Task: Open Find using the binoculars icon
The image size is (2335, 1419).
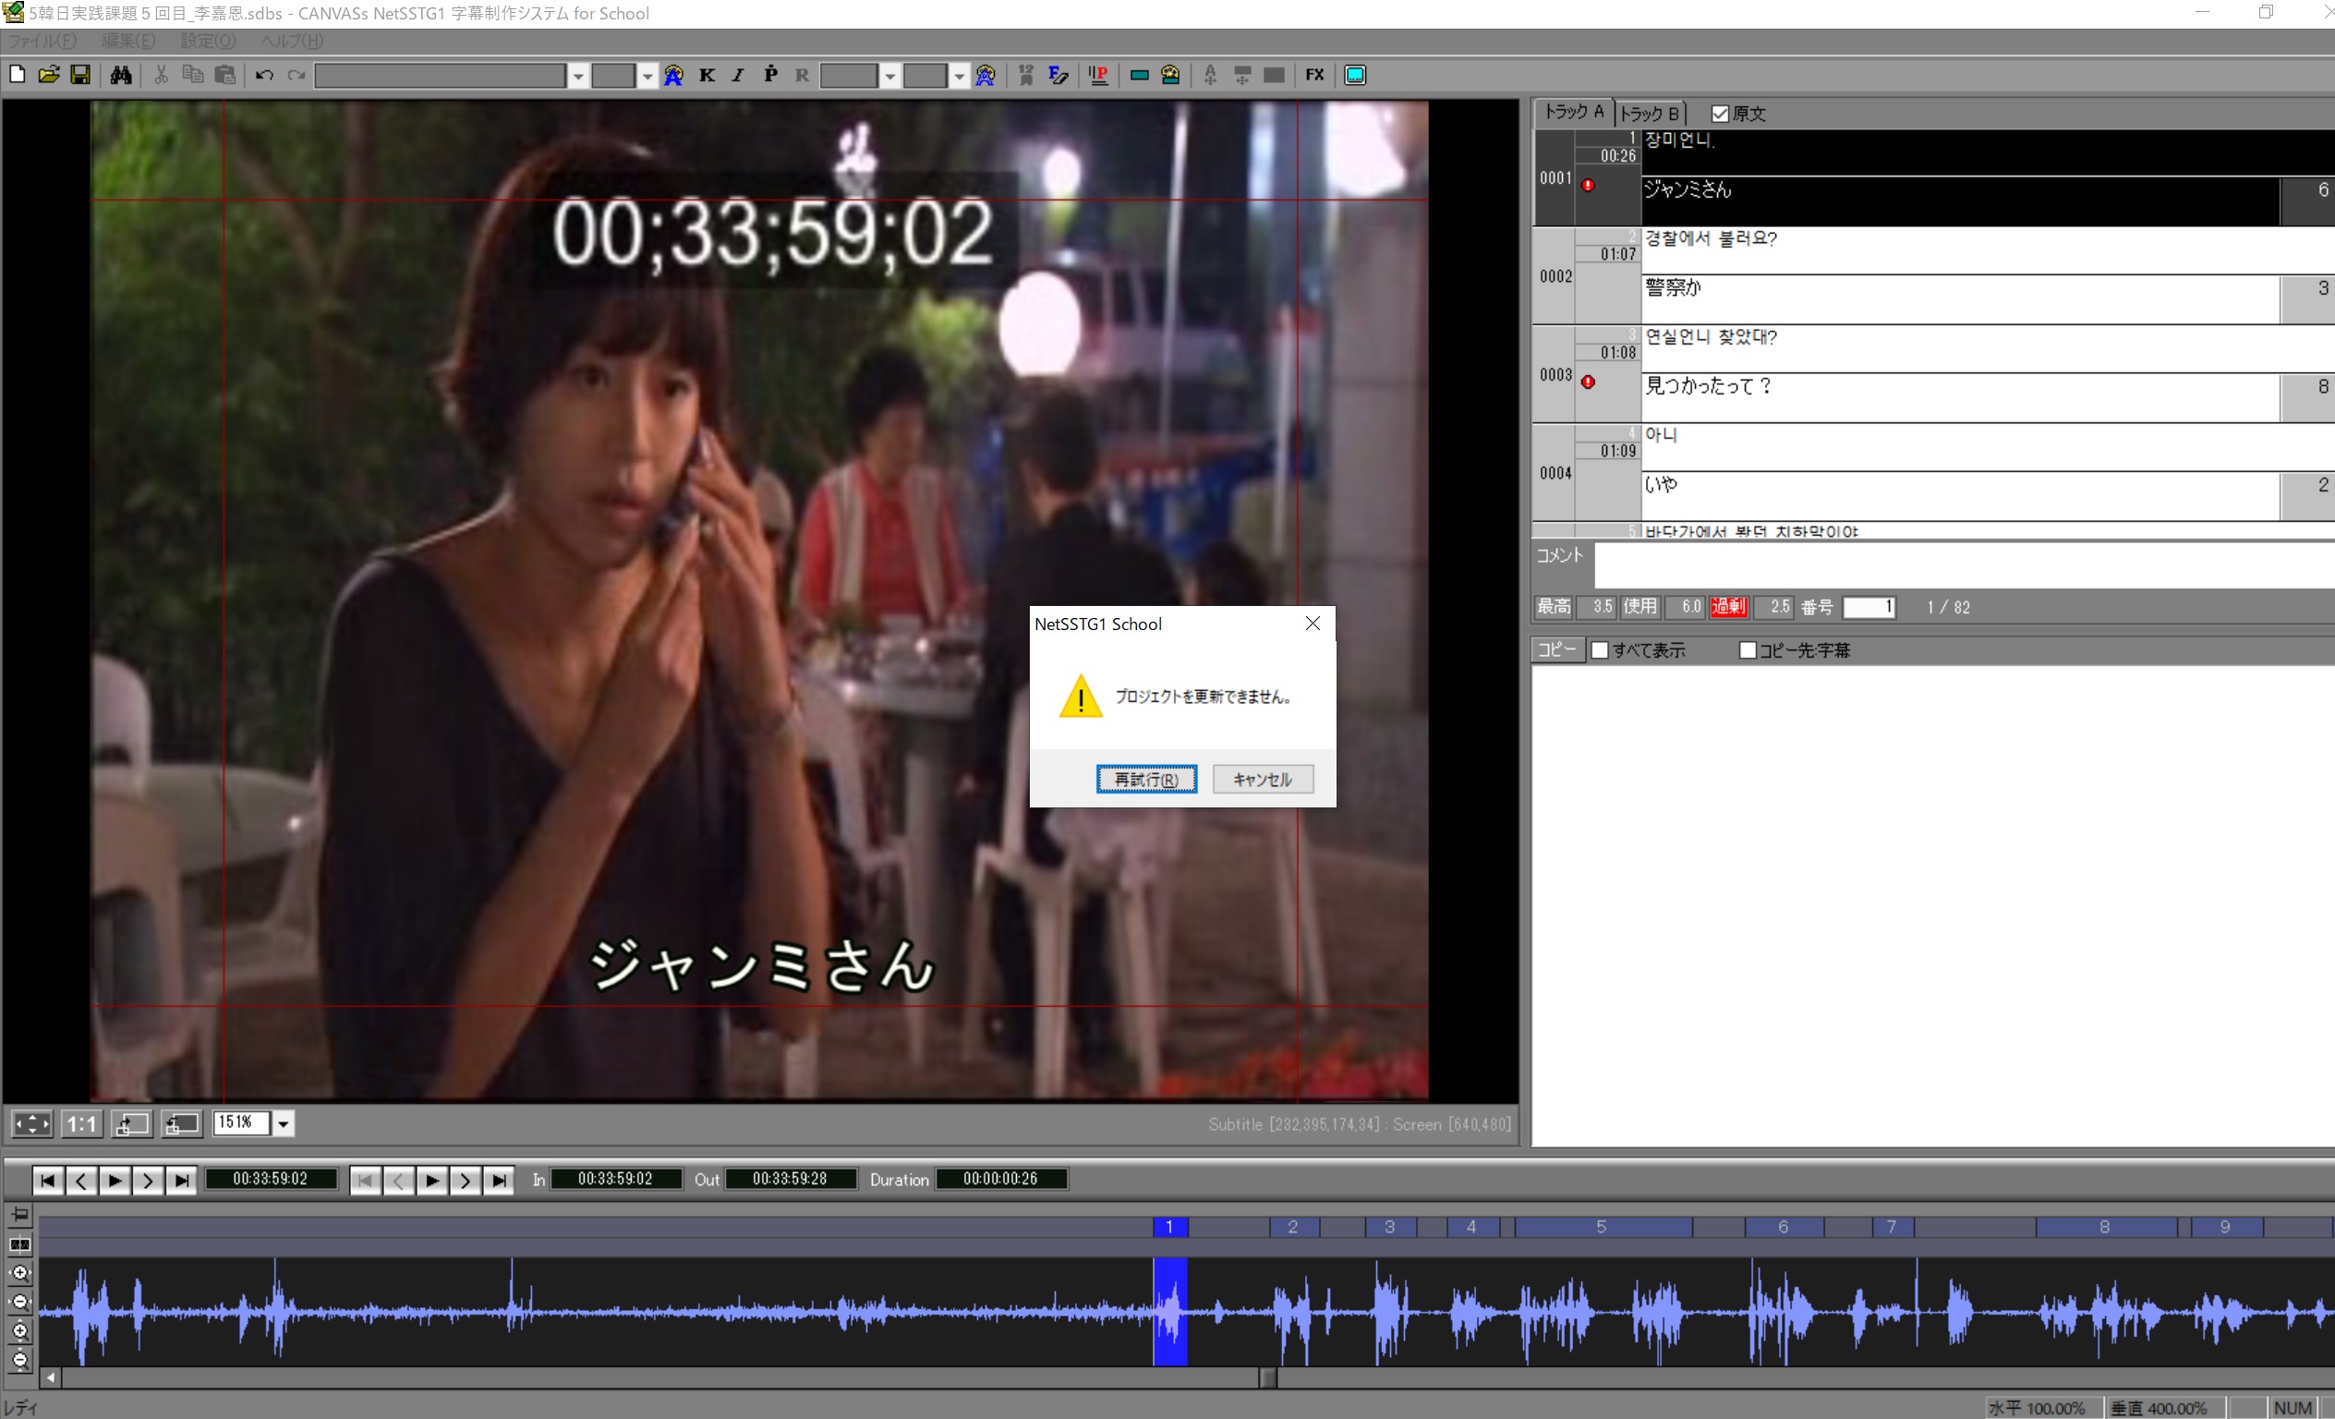Action: click(x=120, y=75)
